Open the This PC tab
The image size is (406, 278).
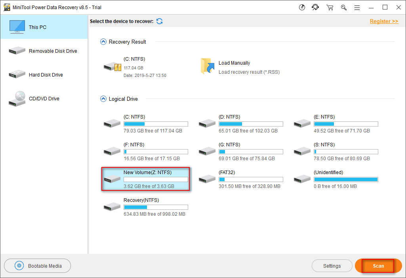point(44,27)
